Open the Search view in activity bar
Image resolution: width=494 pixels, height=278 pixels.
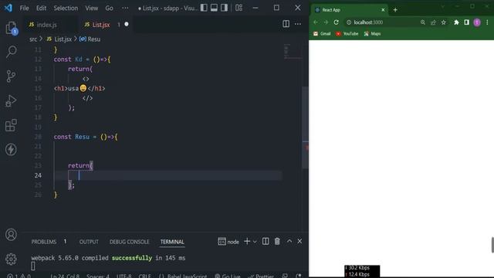pyautogui.click(x=11, y=52)
